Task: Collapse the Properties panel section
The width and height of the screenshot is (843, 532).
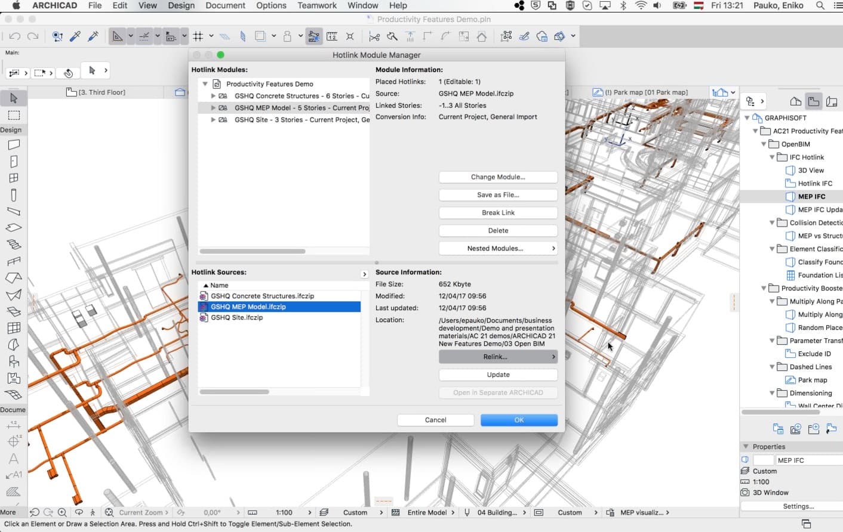Action: point(746,447)
